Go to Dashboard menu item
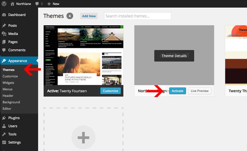This screenshot has width=247, height=151. coord(17,15)
